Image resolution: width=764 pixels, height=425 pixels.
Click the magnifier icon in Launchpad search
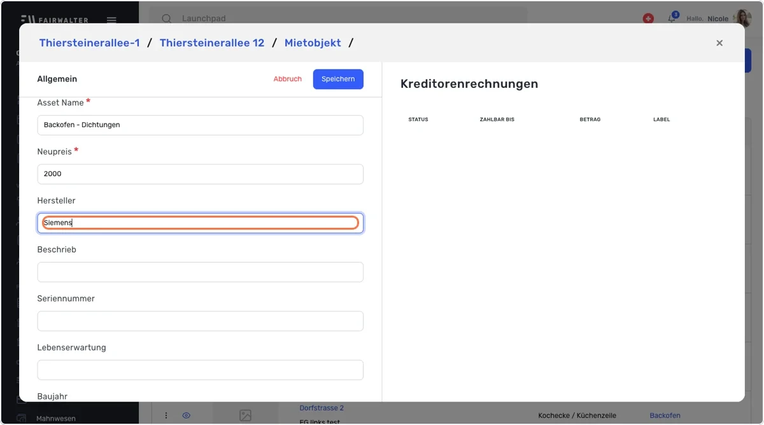[x=167, y=19]
